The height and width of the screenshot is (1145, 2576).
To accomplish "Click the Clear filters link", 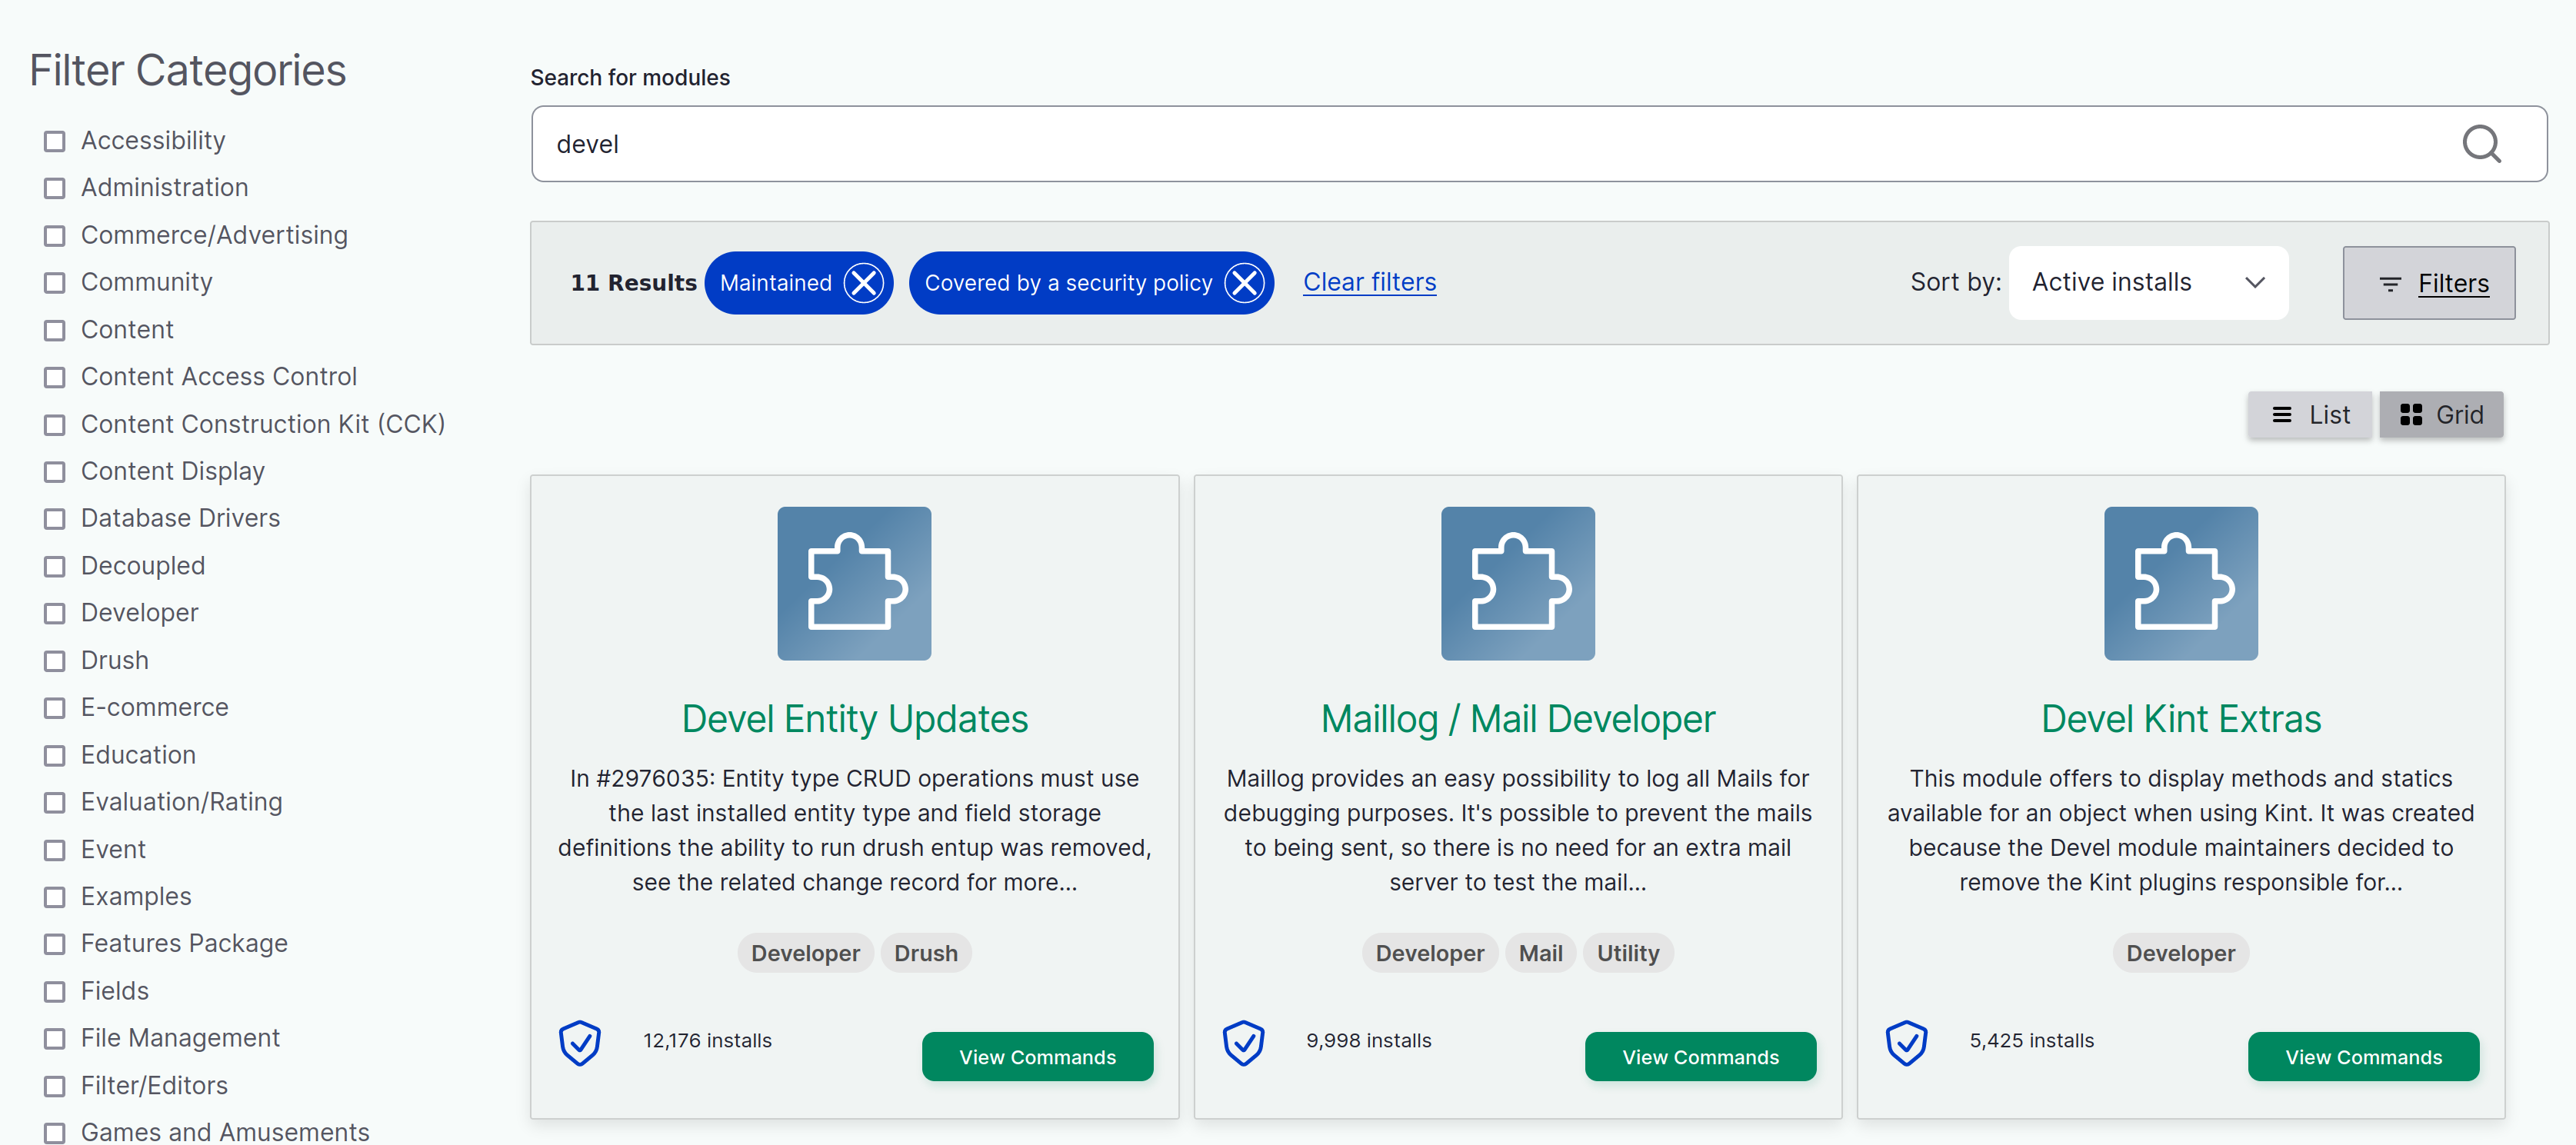I will (x=1369, y=282).
